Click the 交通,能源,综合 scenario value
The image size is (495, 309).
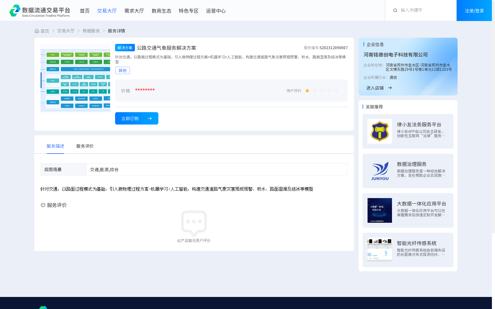pos(104,170)
